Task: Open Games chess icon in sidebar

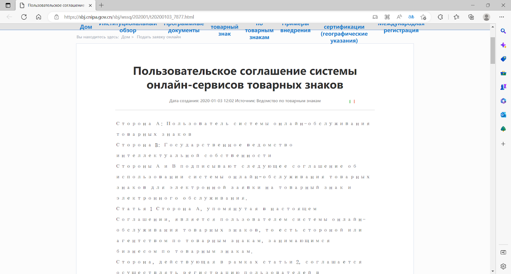Action: tap(503, 87)
